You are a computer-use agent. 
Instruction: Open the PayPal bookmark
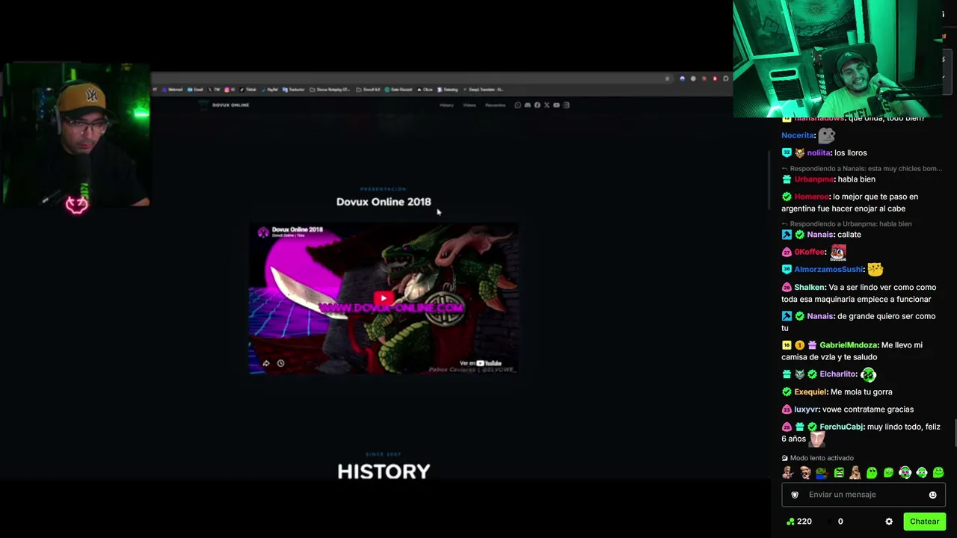pos(270,90)
